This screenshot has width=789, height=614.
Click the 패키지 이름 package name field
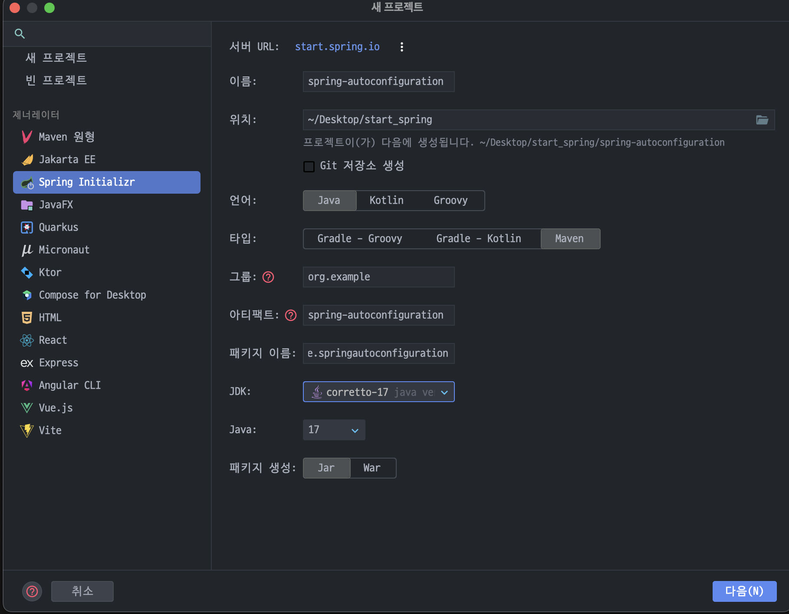[x=378, y=353]
